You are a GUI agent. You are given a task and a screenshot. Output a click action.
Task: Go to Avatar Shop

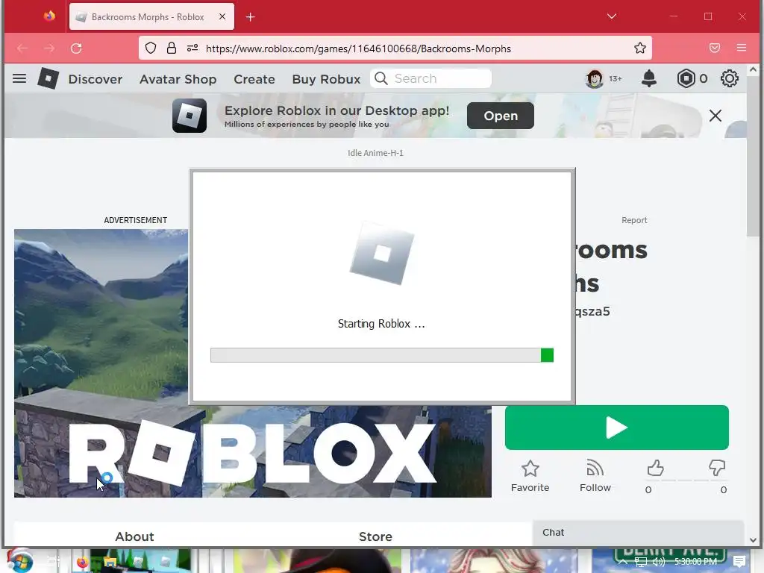click(178, 79)
